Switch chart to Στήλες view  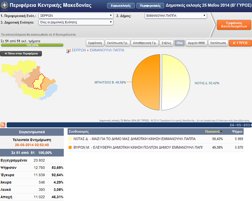tap(167, 43)
